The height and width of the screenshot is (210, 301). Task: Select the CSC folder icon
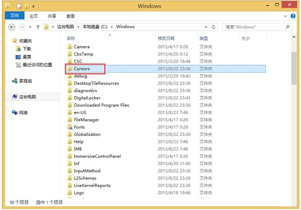70,61
